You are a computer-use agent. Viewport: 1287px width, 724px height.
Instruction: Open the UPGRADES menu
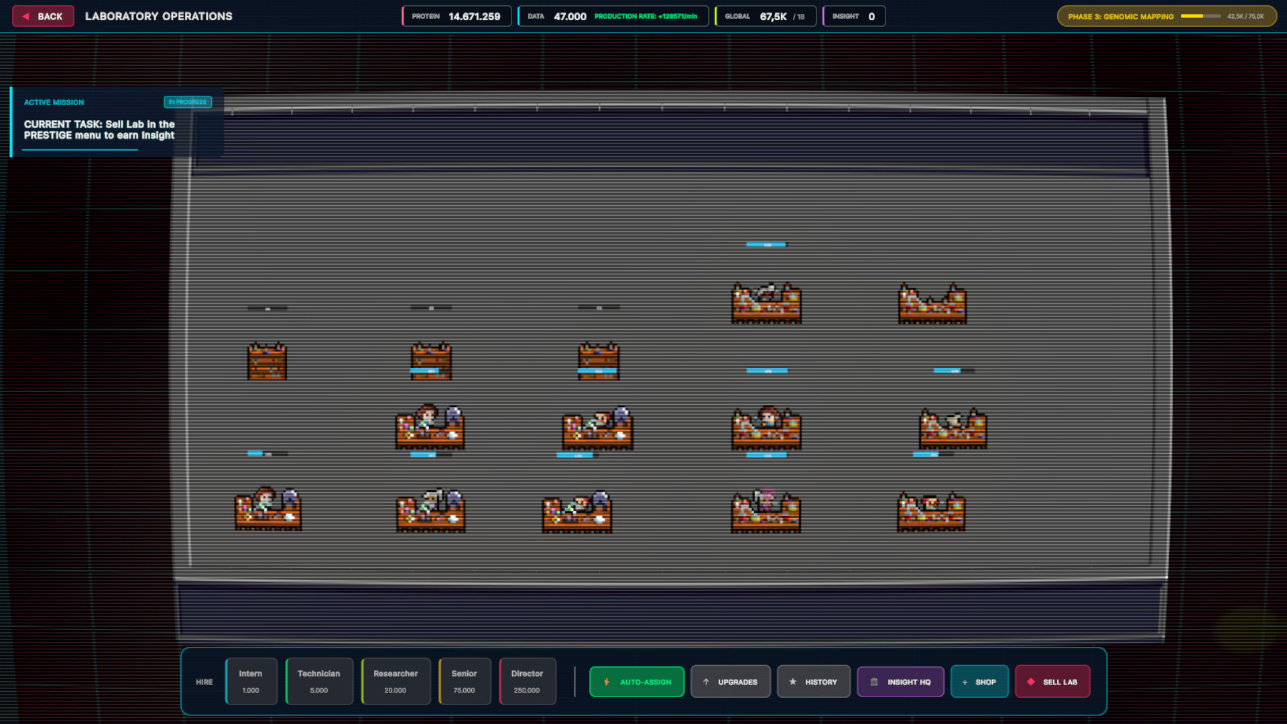(x=731, y=681)
